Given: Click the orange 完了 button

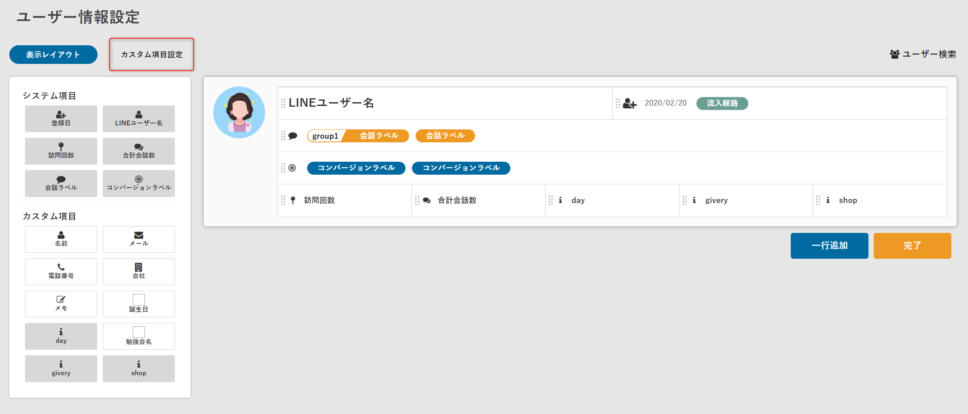Looking at the screenshot, I should tap(912, 246).
